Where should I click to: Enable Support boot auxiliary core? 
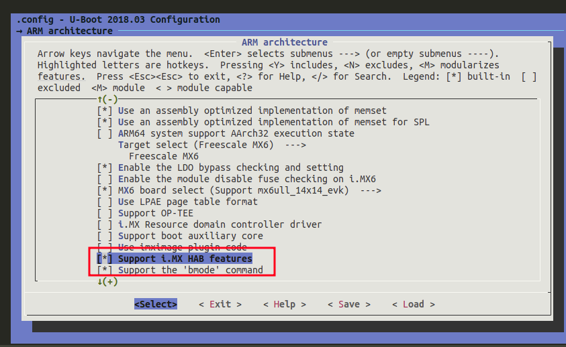[105, 236]
